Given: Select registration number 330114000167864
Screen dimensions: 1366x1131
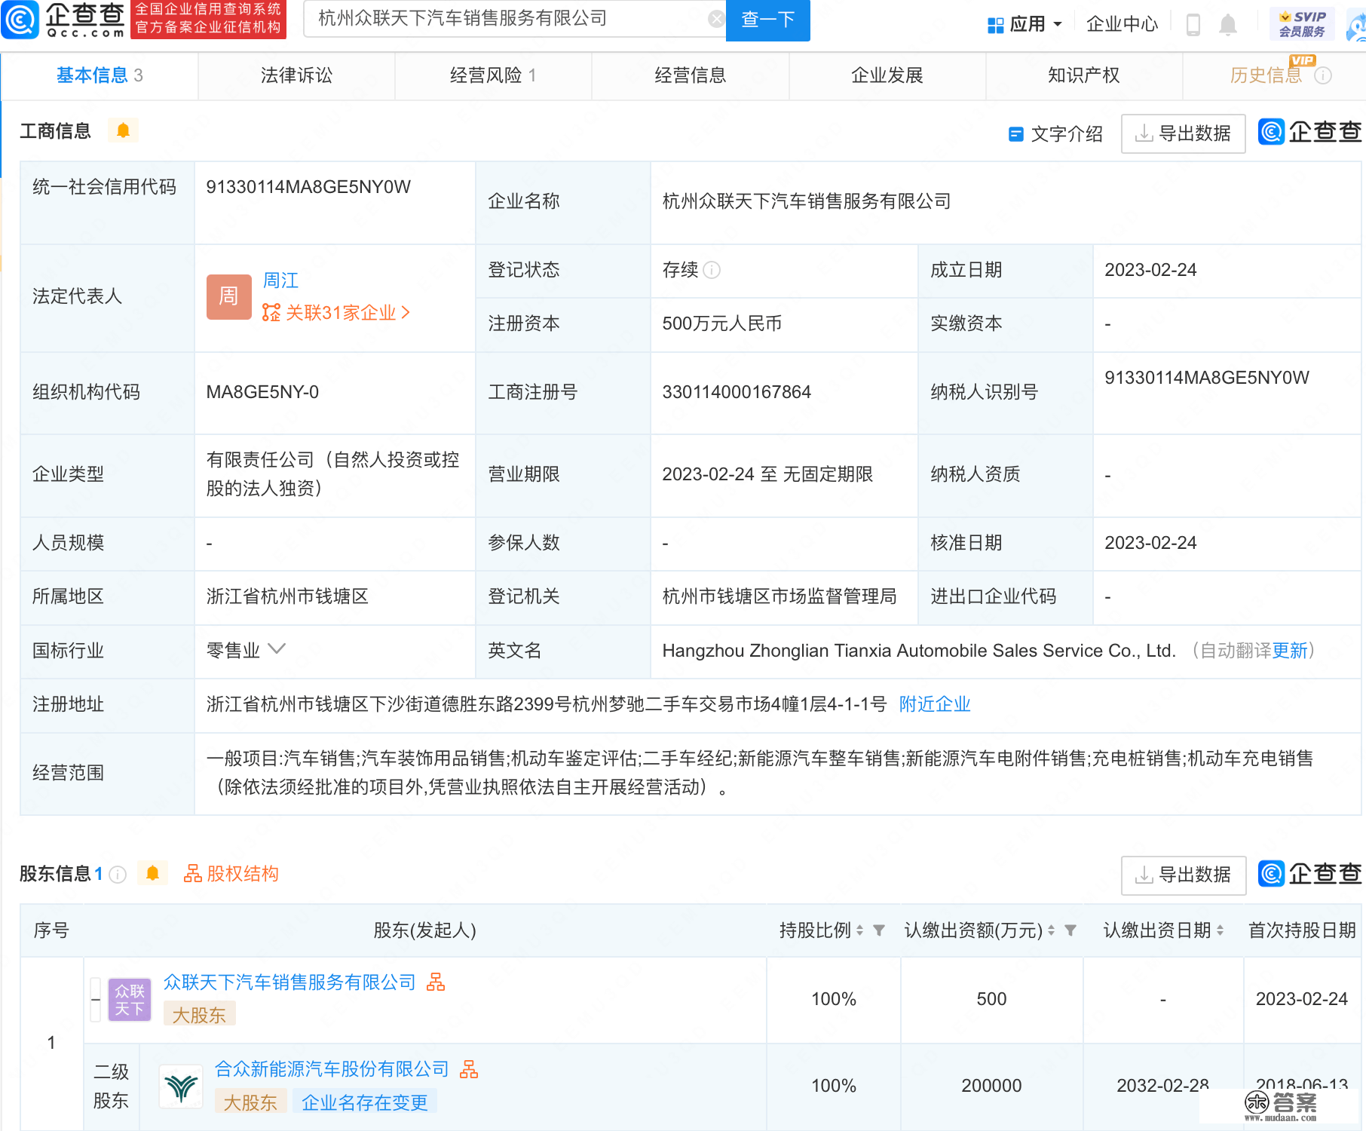Looking at the screenshot, I should point(737,392).
